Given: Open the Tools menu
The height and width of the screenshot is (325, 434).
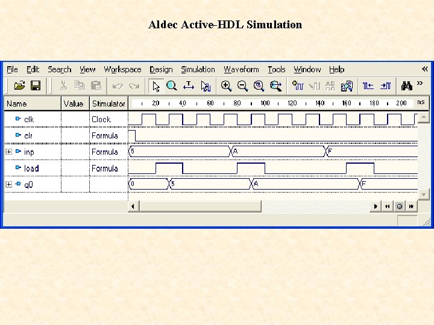Looking at the screenshot, I should pos(276,69).
